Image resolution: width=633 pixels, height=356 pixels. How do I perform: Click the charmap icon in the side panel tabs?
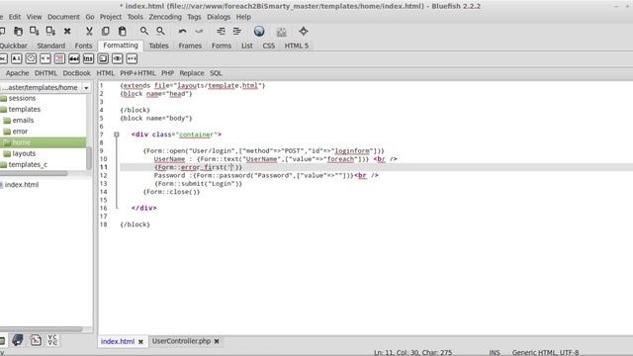pos(36,340)
